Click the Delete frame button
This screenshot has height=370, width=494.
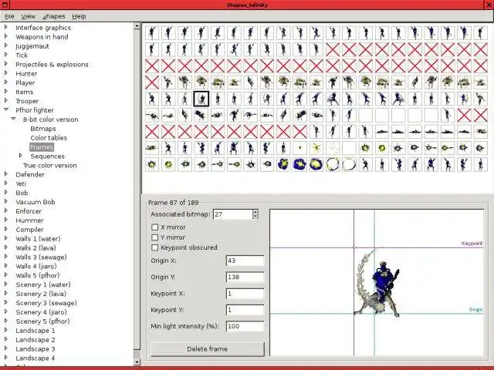[x=208, y=349]
